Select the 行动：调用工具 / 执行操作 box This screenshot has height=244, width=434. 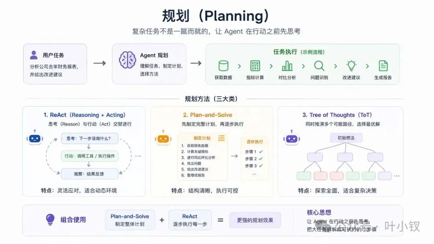click(x=90, y=156)
